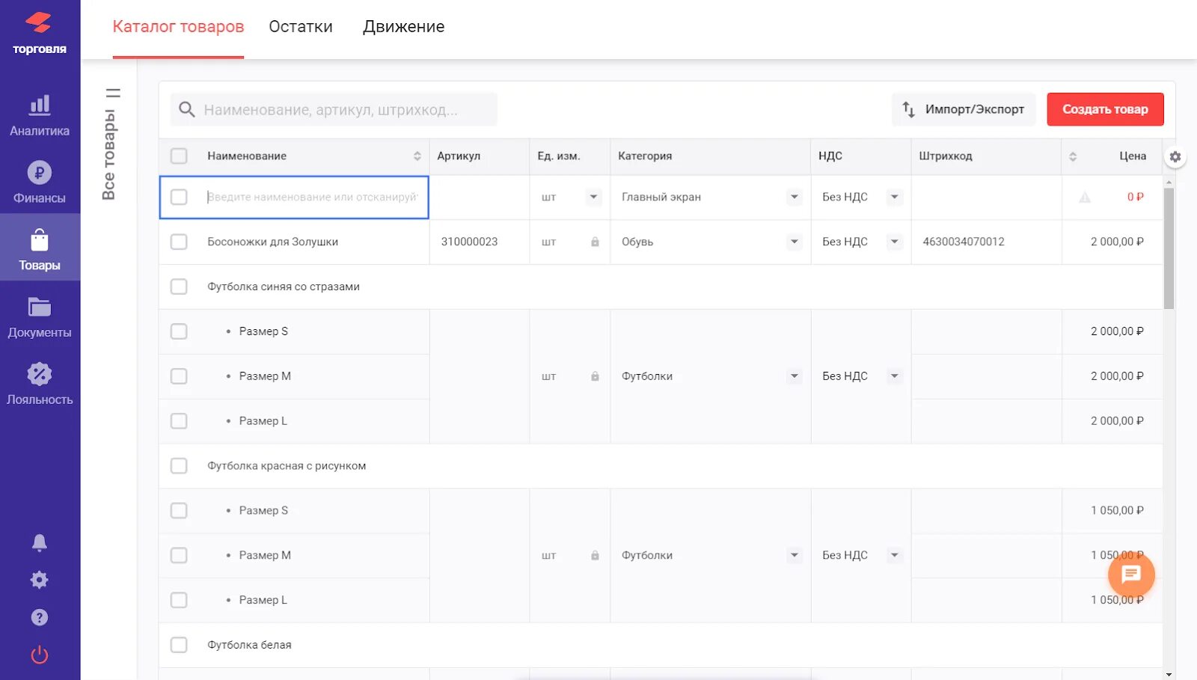
Task: Click the Импорт/Экспорт button
Action: pos(964,109)
